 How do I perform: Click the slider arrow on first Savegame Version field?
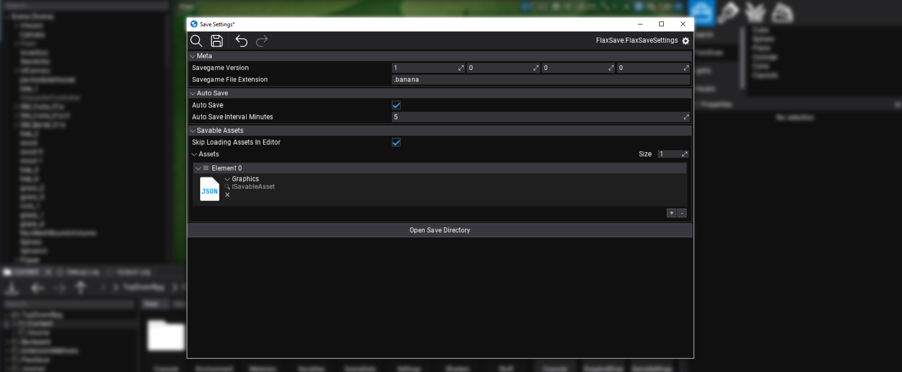coord(461,68)
